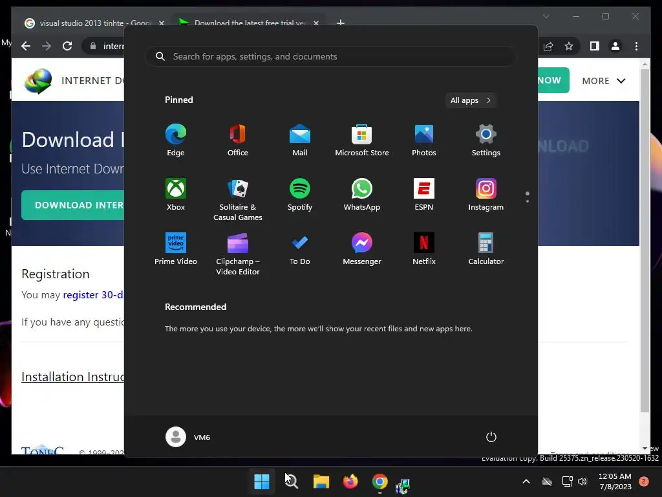The width and height of the screenshot is (662, 497).
Task: Open Microsoft Store from Start menu
Action: [362, 140]
